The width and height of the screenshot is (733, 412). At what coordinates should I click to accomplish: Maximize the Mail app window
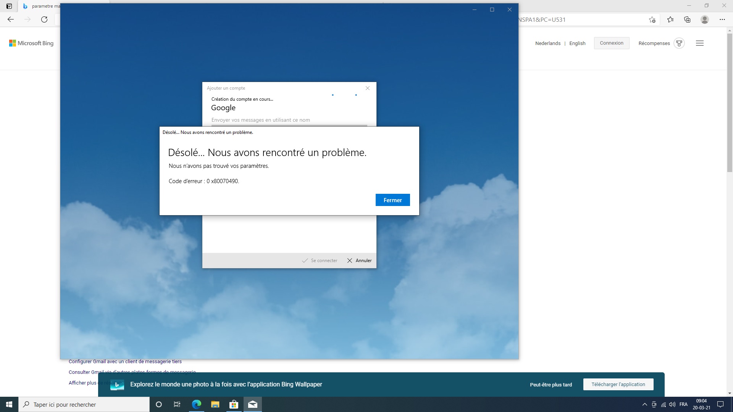click(492, 10)
